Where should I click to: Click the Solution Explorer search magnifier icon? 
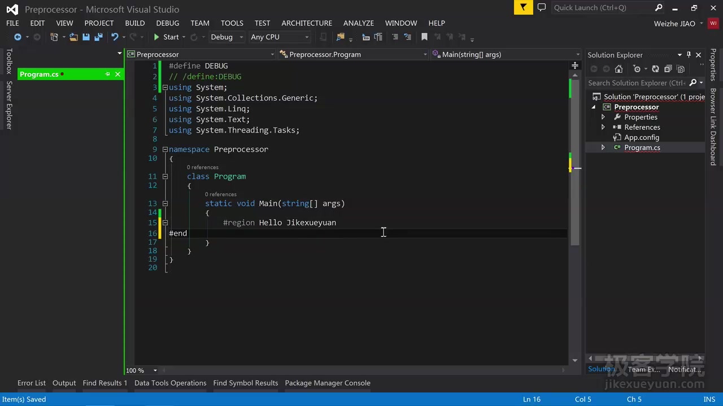pos(693,83)
